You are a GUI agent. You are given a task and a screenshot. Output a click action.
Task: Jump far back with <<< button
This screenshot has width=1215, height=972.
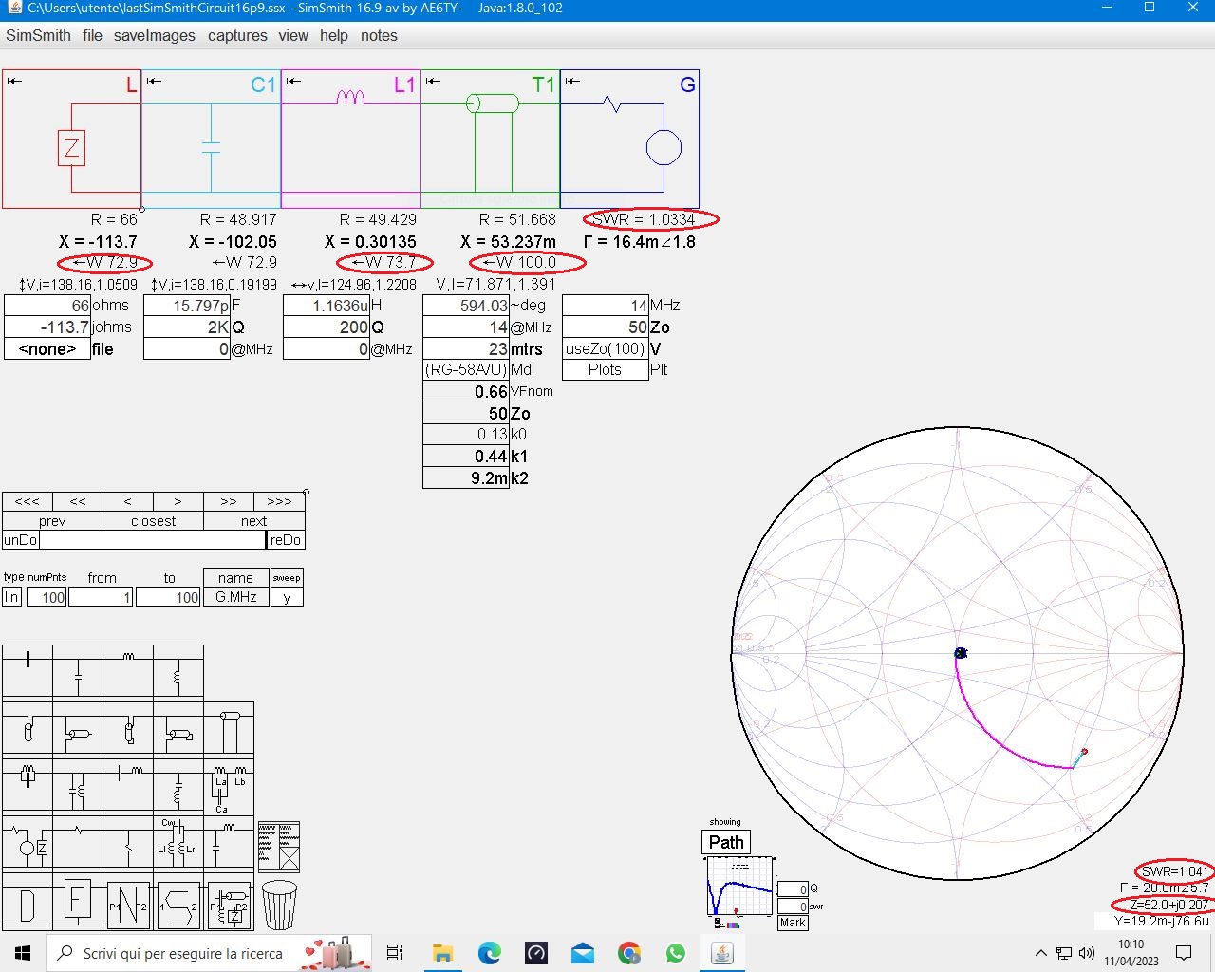pos(28,501)
